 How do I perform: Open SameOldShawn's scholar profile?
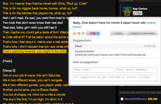point(136,99)
